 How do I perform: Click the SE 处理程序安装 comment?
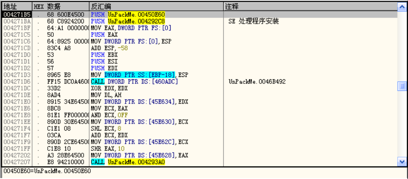pos(254,21)
